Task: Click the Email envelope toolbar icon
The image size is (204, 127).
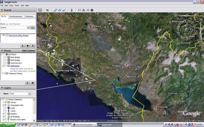Action: [79, 10]
